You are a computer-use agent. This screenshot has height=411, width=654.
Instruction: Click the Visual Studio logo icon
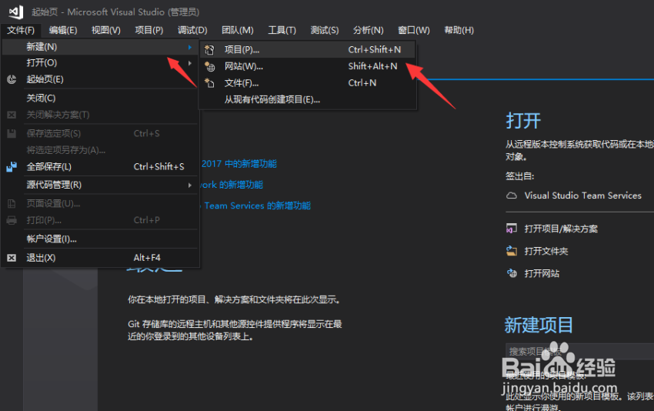pyautogui.click(x=16, y=12)
